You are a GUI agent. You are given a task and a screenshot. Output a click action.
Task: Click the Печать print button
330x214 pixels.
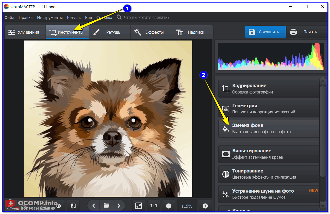[x=306, y=32]
